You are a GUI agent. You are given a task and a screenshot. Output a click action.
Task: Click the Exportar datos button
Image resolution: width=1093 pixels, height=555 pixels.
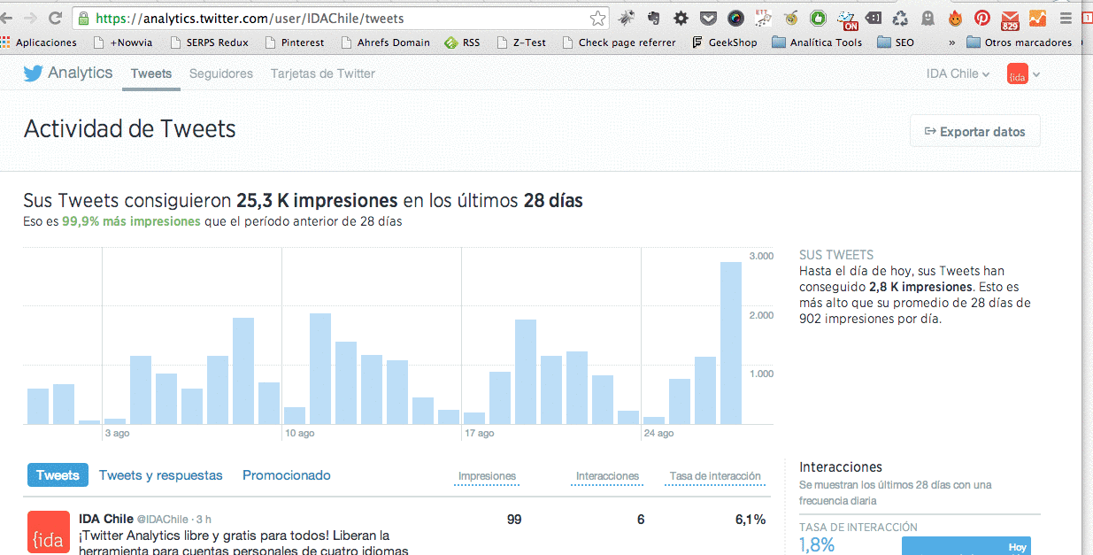point(974,130)
